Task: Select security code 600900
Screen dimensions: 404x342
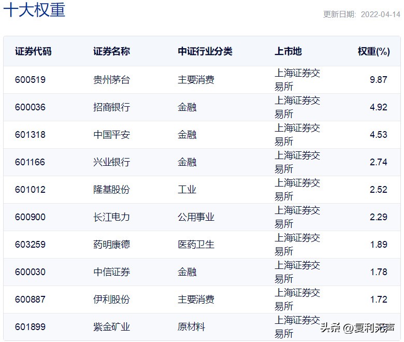Action: click(30, 217)
